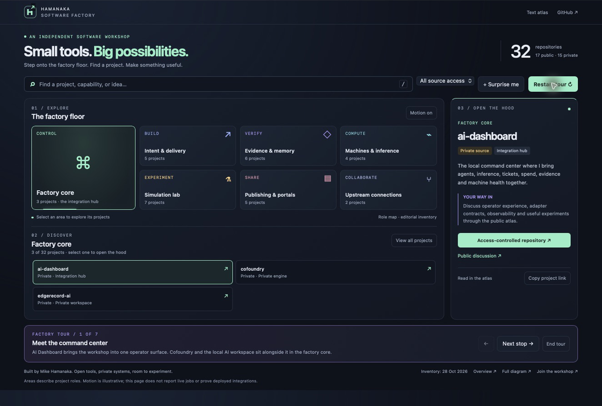
Task: End the factory tour
Action: coord(556,344)
